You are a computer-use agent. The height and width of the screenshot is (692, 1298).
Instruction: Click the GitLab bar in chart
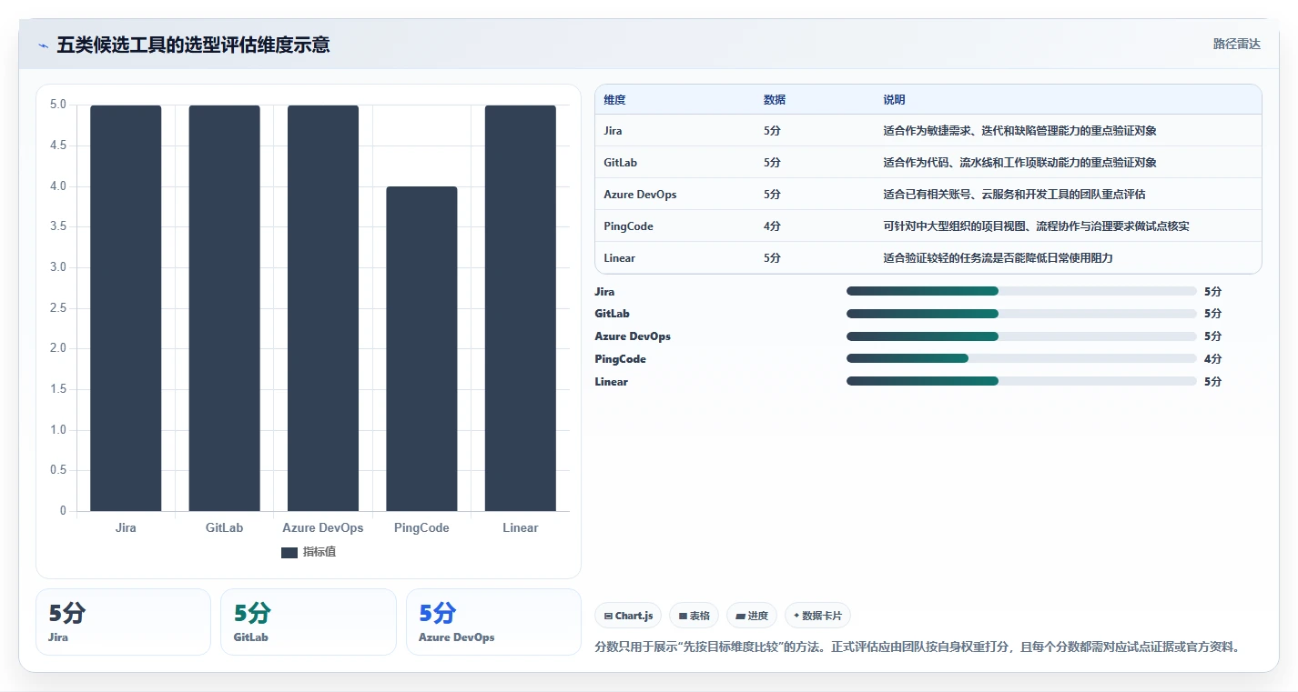[224, 308]
